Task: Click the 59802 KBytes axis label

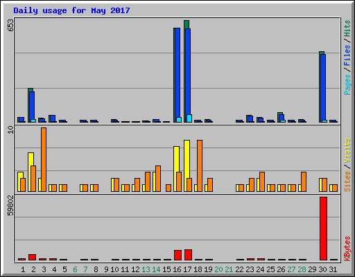Action: click(x=10, y=205)
